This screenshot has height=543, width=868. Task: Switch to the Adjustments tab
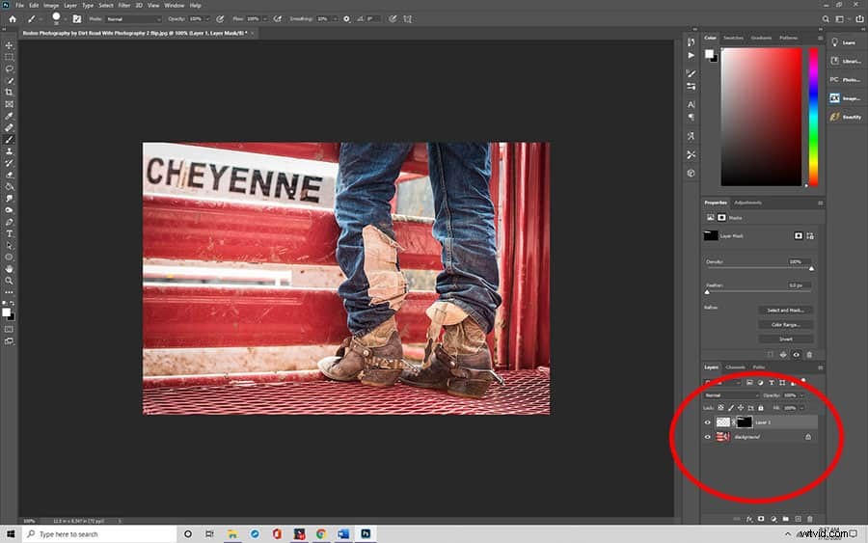[x=747, y=203]
